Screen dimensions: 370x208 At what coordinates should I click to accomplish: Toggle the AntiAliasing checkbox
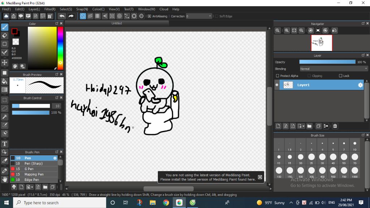[x=149, y=16]
